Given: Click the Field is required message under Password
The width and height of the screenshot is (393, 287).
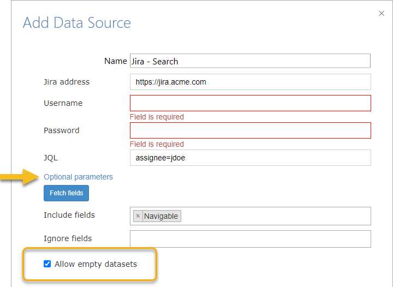Looking at the screenshot, I should click(157, 144).
